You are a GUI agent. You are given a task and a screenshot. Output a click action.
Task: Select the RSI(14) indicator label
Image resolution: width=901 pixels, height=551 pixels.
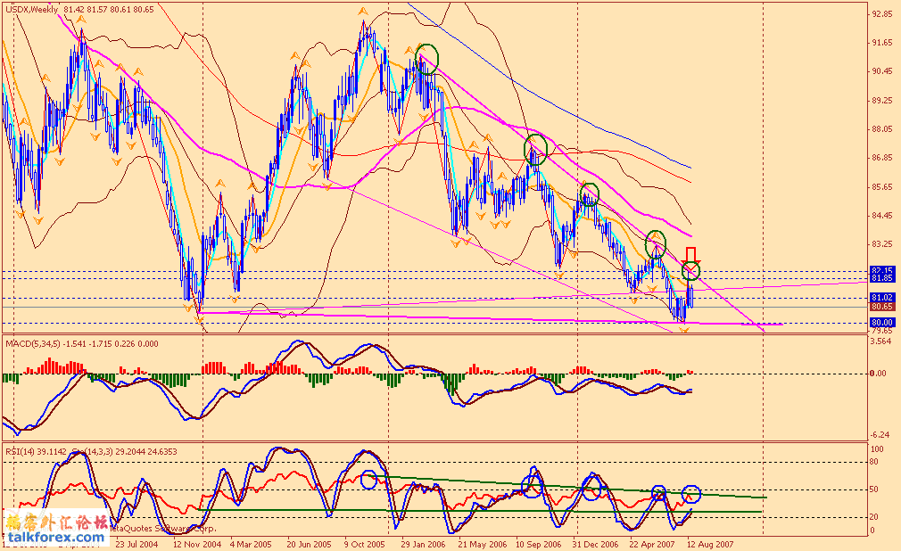click(21, 451)
